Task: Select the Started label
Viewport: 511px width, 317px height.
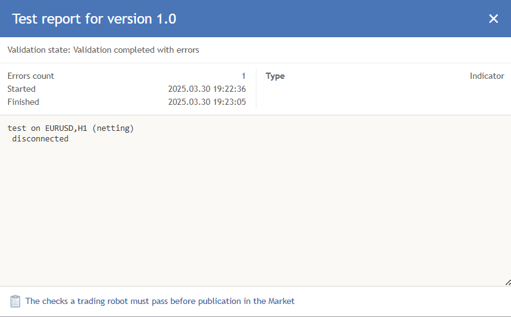Action: (x=22, y=89)
